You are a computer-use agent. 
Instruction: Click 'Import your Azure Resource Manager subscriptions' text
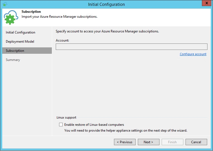coord(60,17)
